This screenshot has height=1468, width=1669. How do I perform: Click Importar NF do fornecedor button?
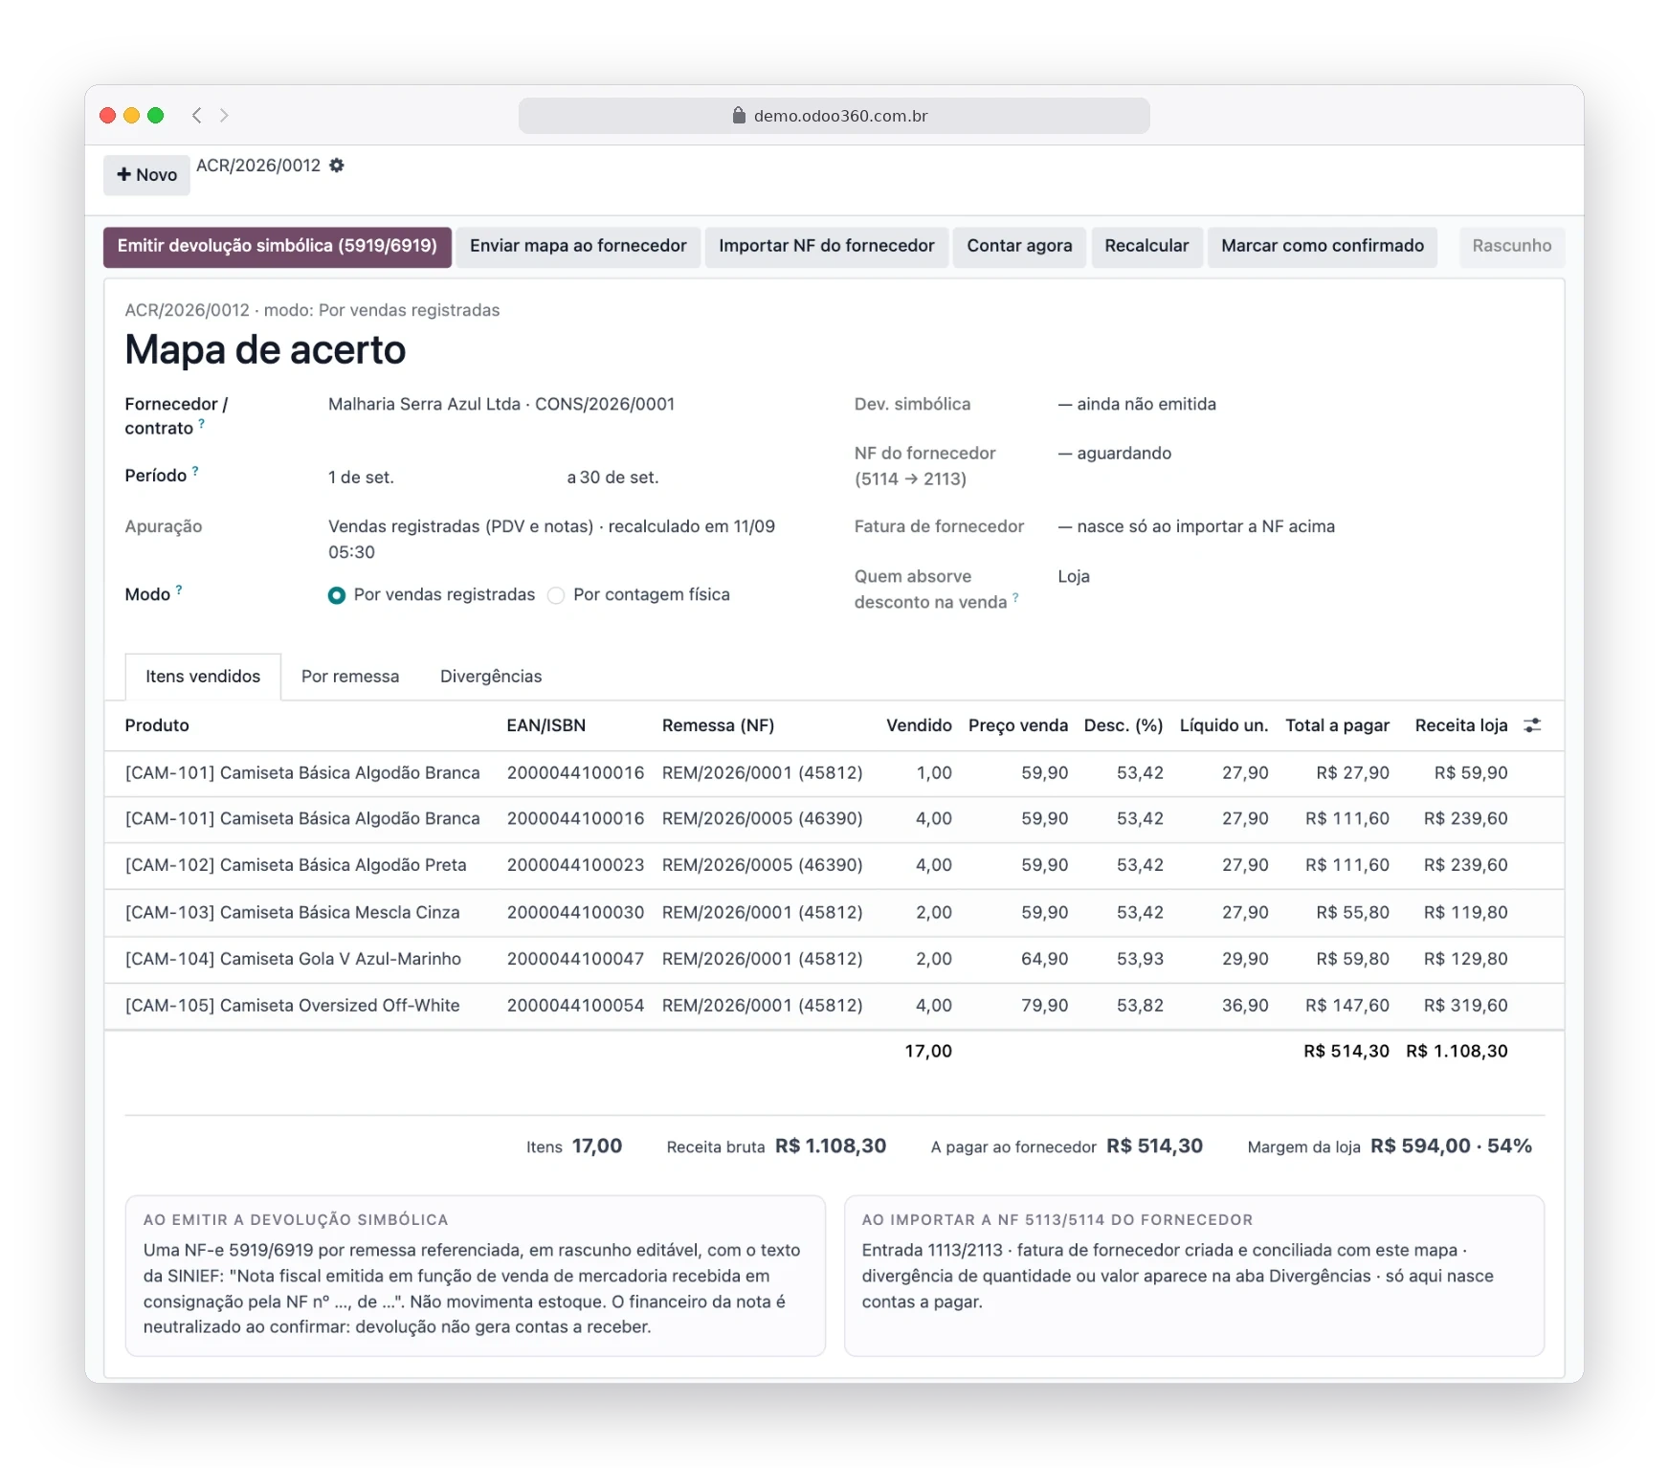tap(827, 247)
